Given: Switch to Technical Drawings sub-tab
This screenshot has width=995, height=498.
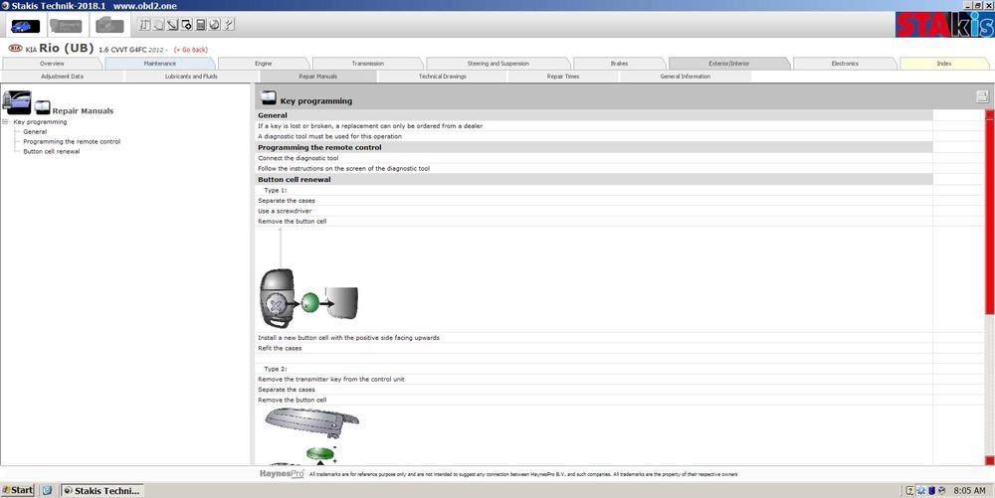Looking at the screenshot, I should tap(443, 76).
